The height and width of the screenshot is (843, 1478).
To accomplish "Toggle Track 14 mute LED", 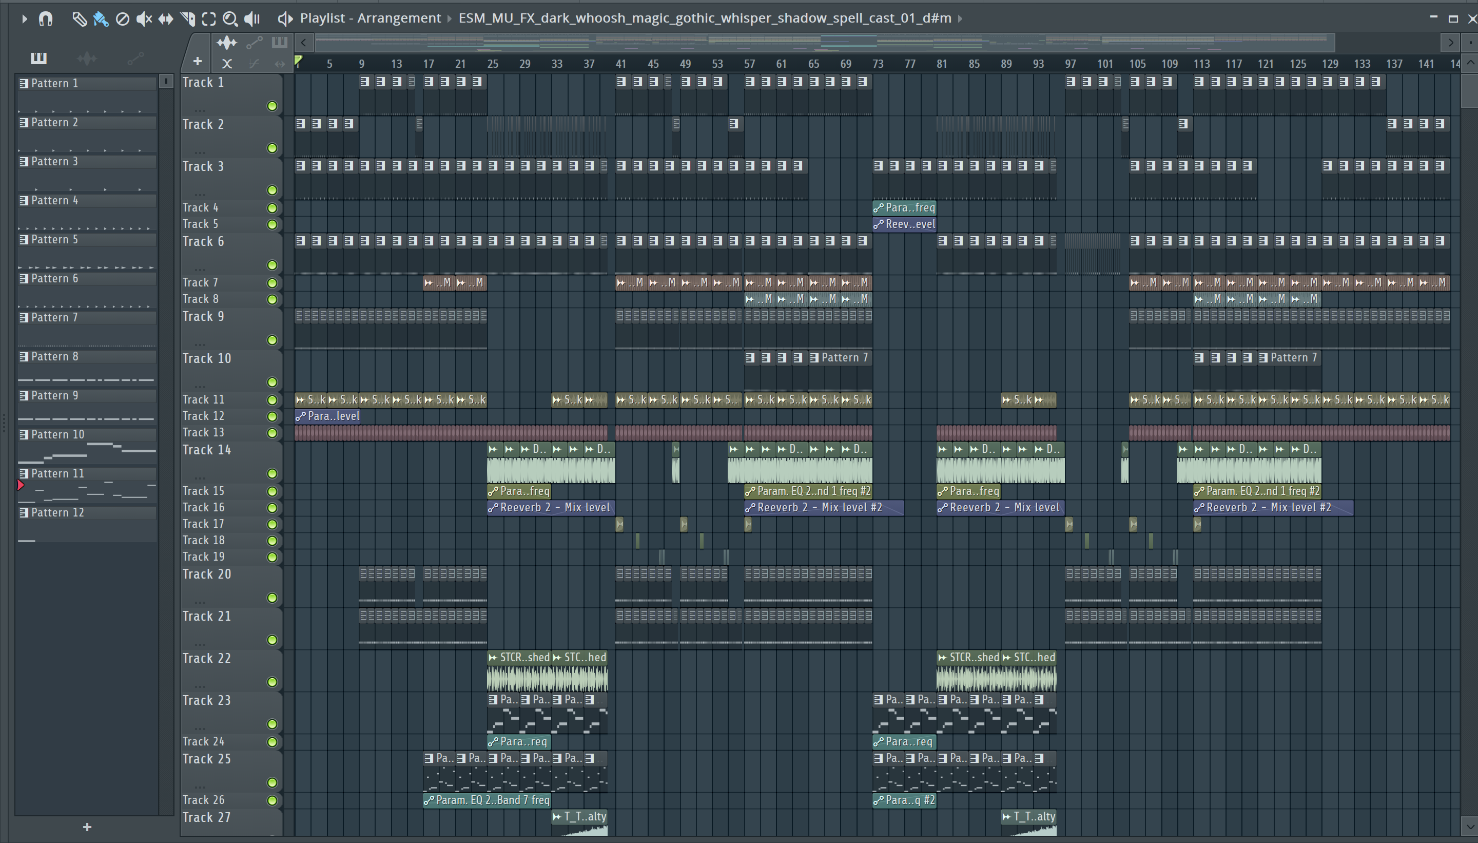I will click(x=272, y=473).
